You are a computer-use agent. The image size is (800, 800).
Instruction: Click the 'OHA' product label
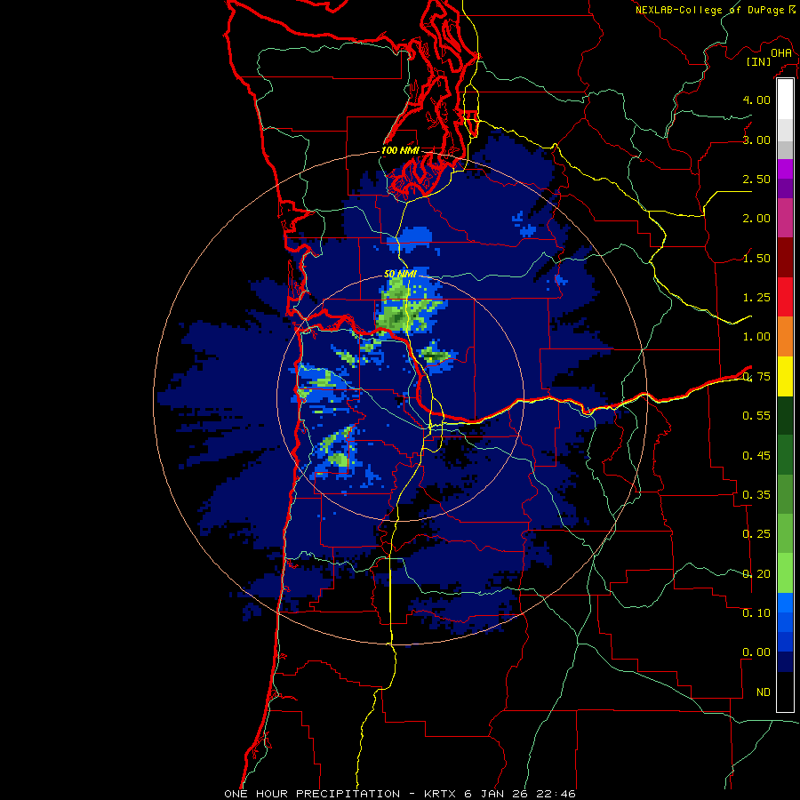coord(781,53)
